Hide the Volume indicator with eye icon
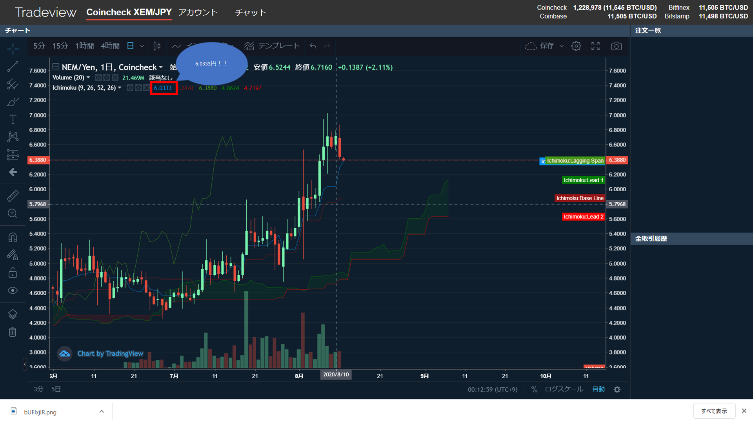Viewport: 753px width, 423px height. [98, 78]
